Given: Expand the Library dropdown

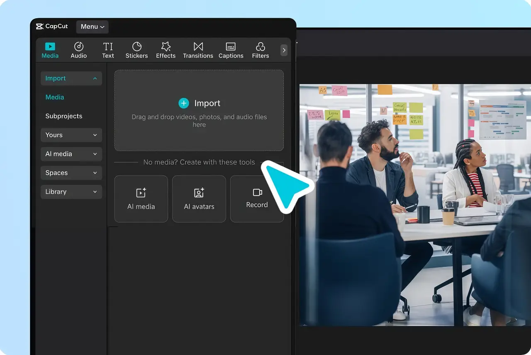Looking at the screenshot, I should (x=71, y=192).
